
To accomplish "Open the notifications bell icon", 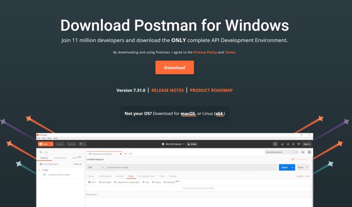I will point(293,144).
